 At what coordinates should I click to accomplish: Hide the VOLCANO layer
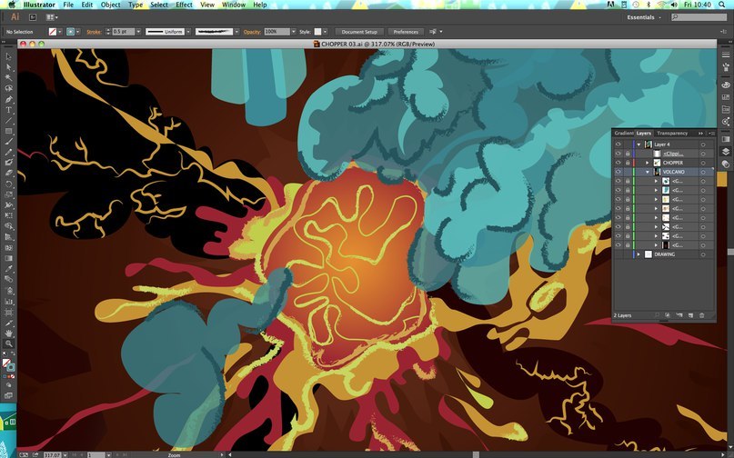coord(618,172)
